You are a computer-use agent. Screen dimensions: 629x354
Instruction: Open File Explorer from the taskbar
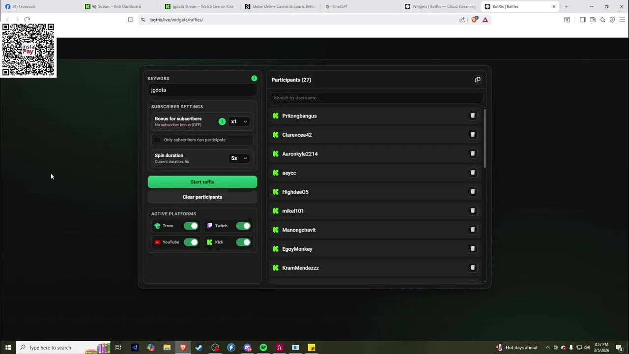tap(167, 348)
